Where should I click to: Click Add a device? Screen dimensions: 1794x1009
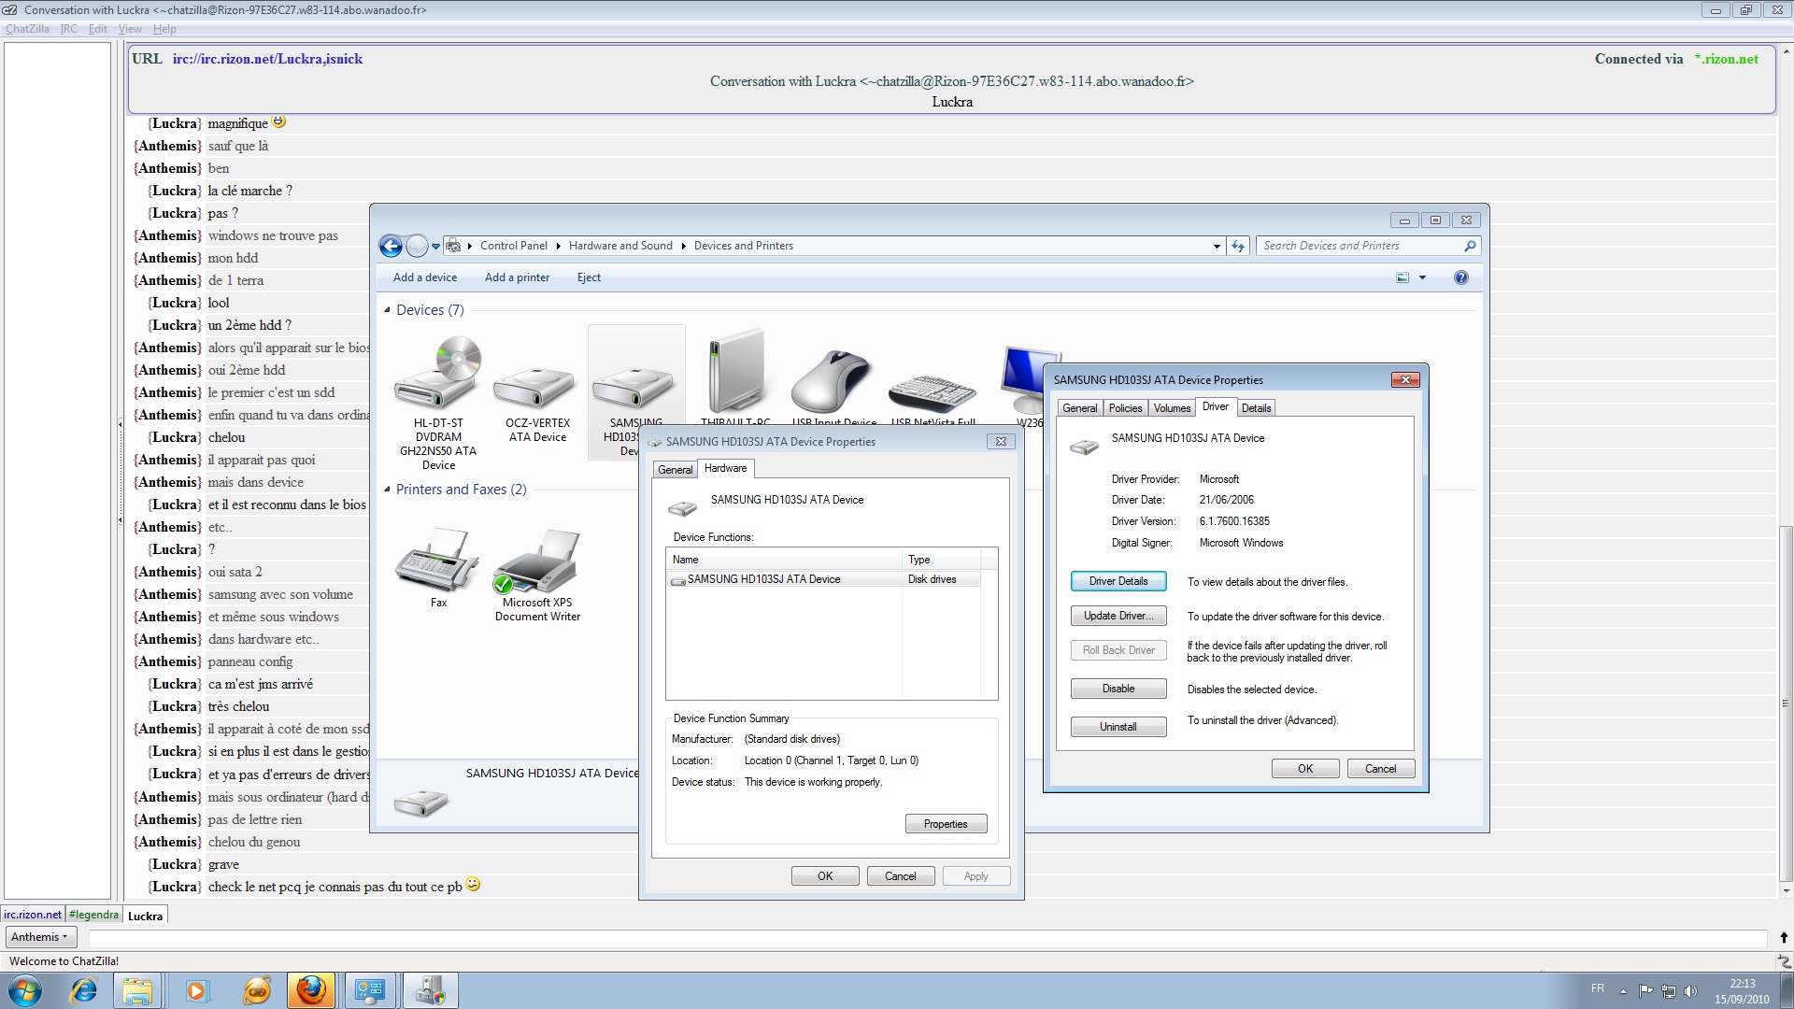425,277
